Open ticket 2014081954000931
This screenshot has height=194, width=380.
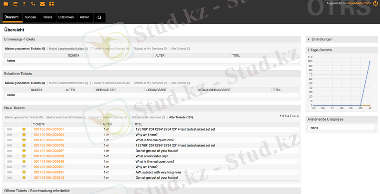click(x=49, y=172)
